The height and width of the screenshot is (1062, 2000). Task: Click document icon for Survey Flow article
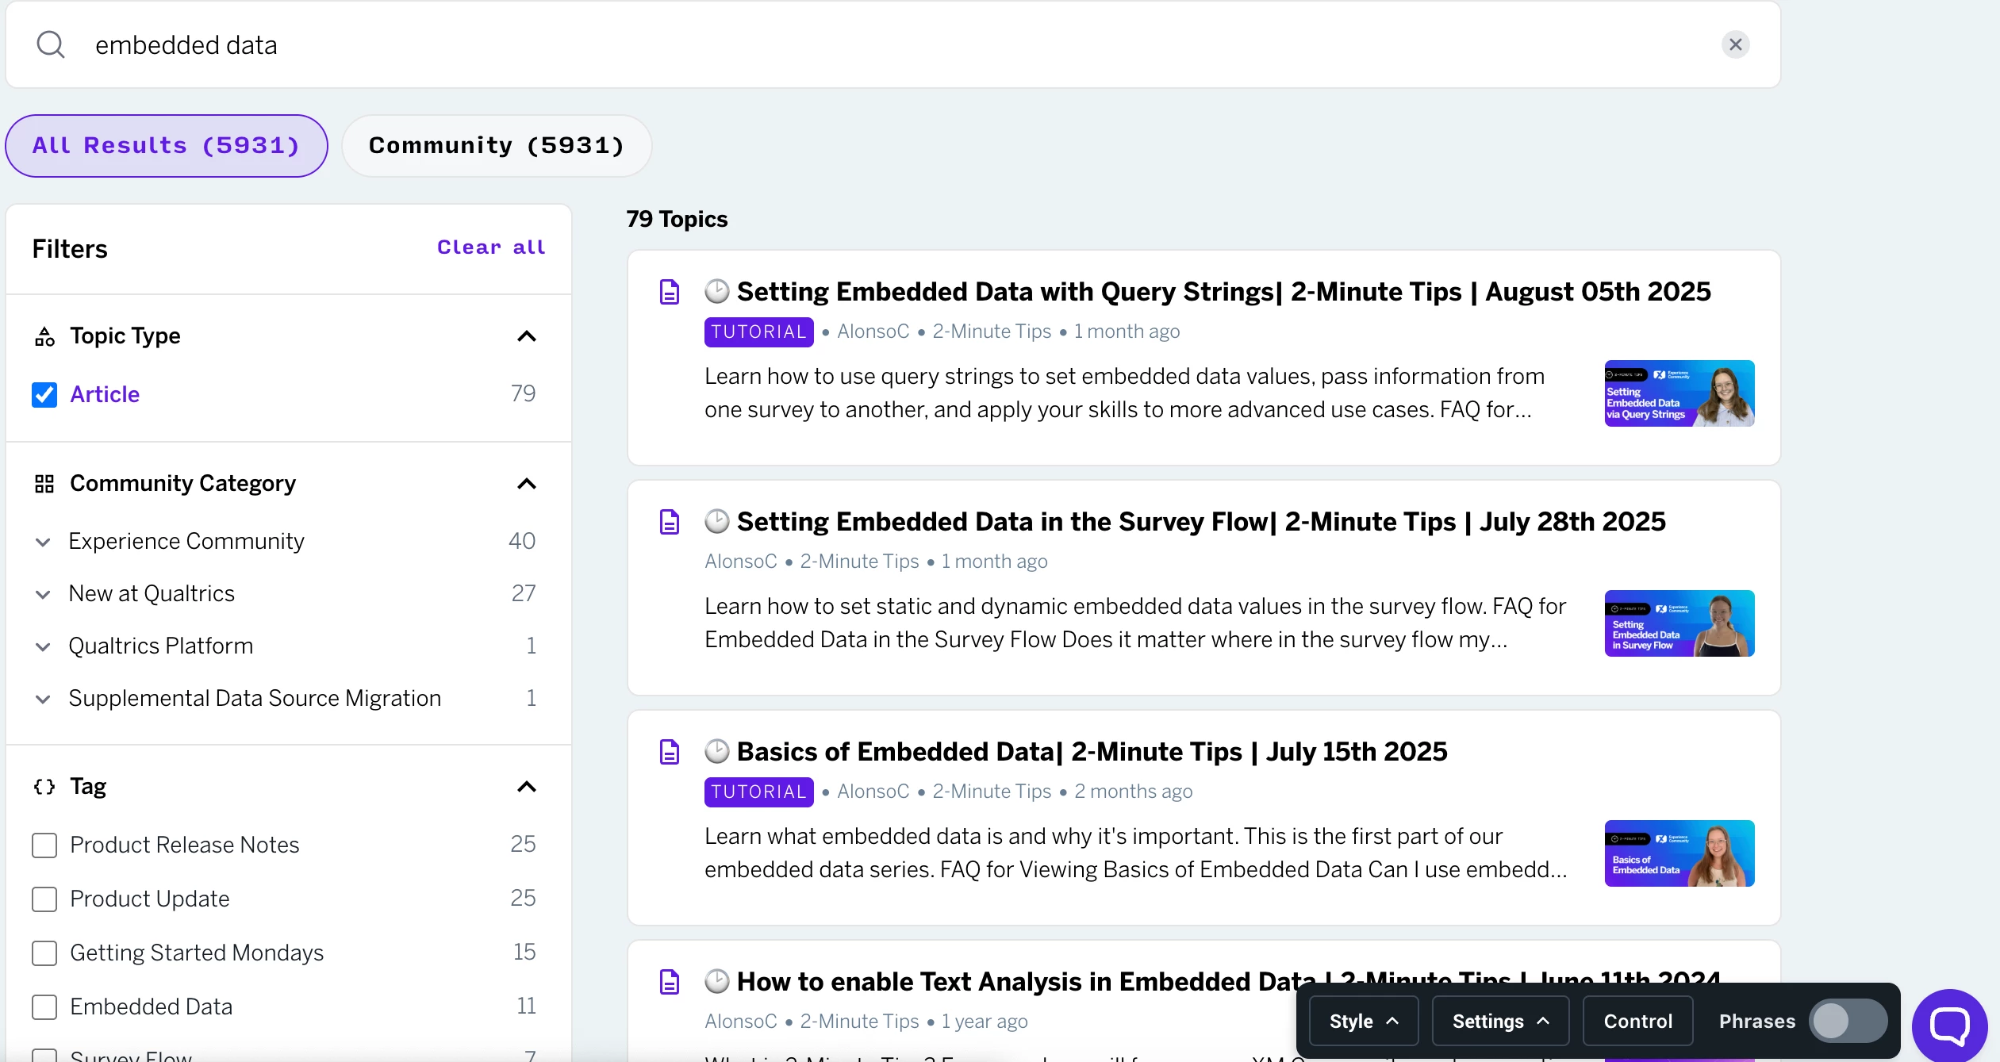click(670, 522)
